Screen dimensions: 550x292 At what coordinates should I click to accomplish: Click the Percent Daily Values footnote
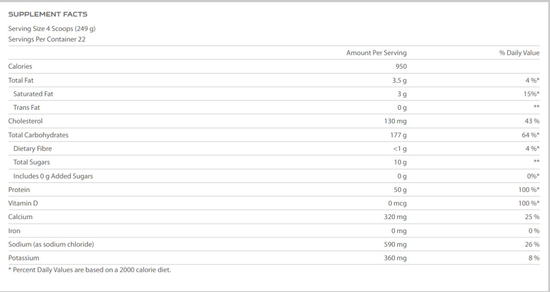point(89,270)
